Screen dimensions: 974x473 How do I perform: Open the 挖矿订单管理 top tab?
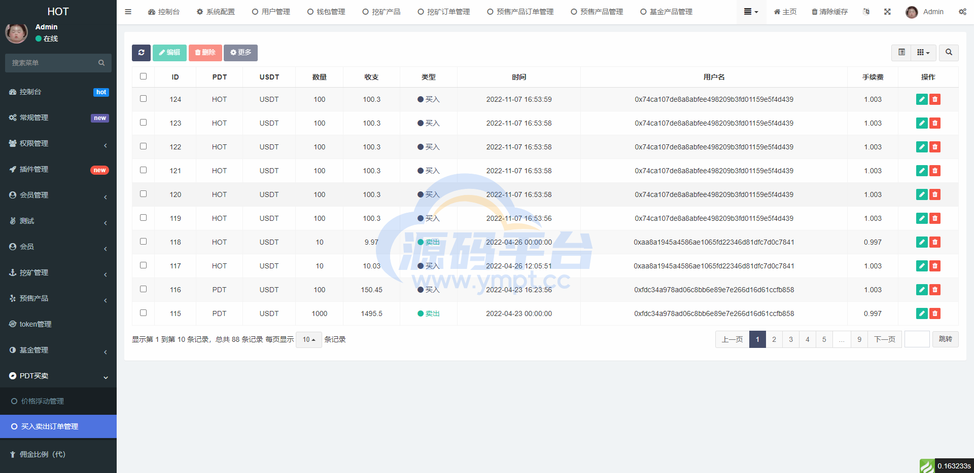tap(444, 12)
